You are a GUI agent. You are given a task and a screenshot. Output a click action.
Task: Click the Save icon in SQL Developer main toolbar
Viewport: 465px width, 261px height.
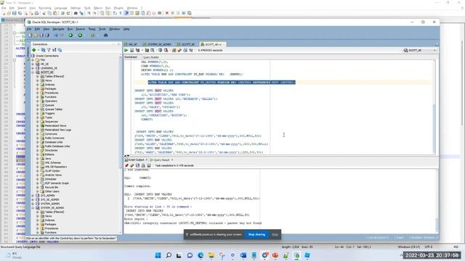(x=41, y=36)
